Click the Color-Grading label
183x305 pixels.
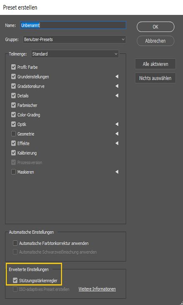[x=29, y=115]
